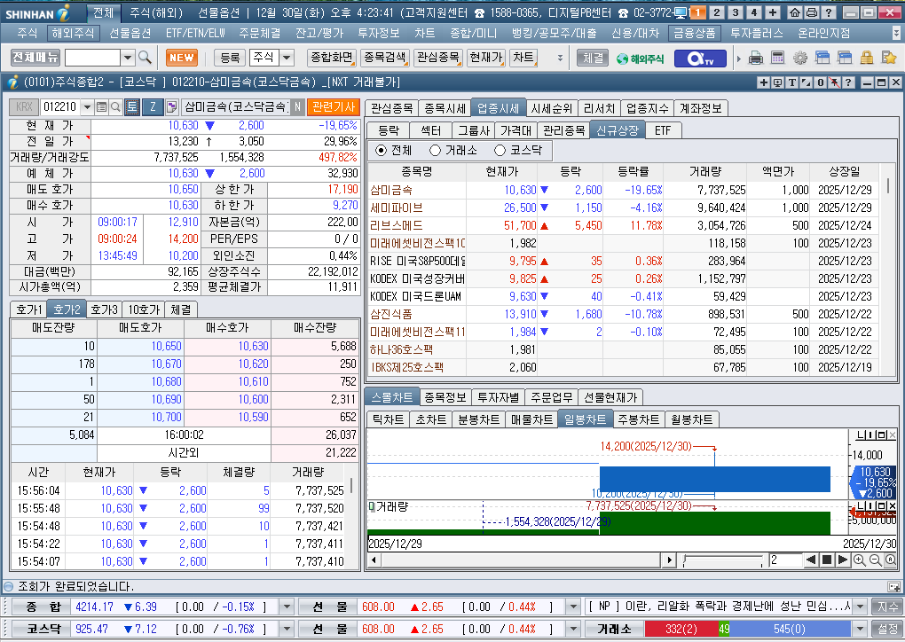Add a new virtual screen with plus button
Viewport: 905px width, 642px height.
point(773,12)
